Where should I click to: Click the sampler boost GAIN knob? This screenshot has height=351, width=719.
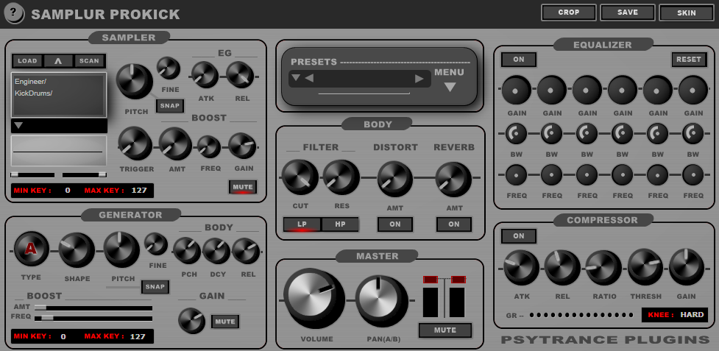point(241,146)
